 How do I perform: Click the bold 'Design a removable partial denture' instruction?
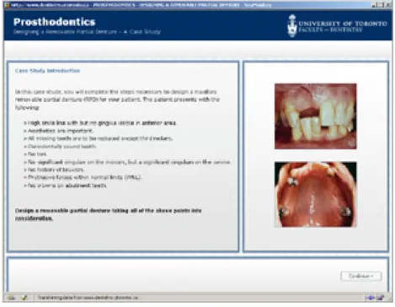tap(109, 214)
